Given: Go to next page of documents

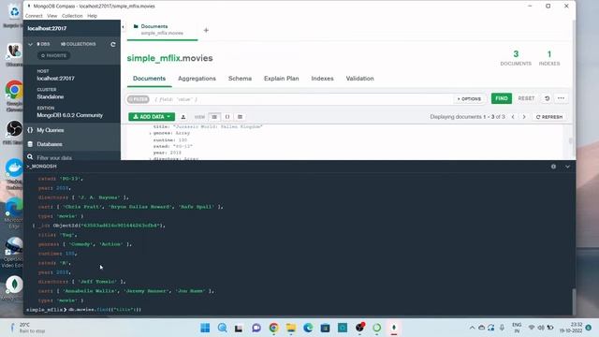Looking at the screenshot, I should click(524, 117).
